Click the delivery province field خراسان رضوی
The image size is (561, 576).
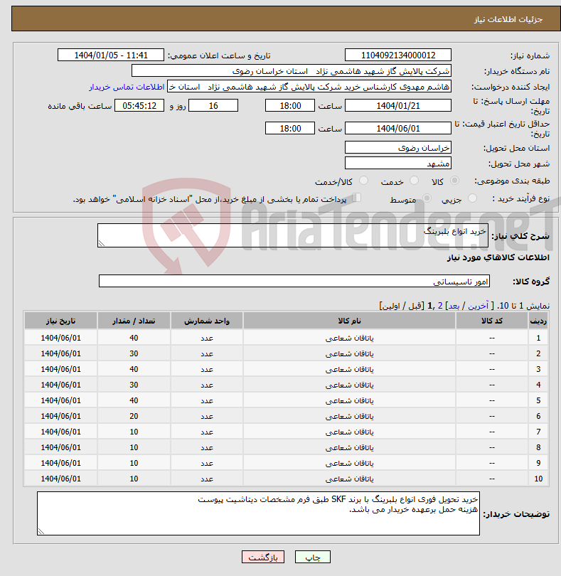[x=398, y=148]
